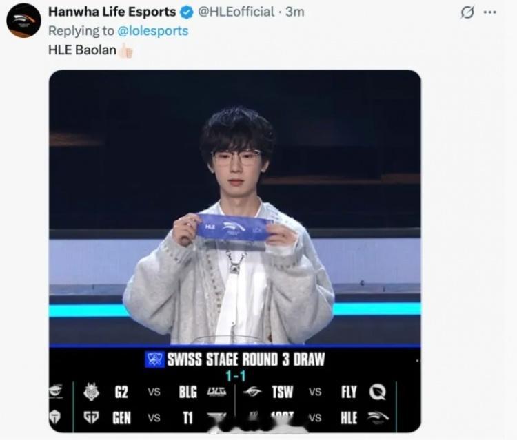The image size is (517, 440).
Task: Click the blue verified badge
Action: tap(187, 12)
